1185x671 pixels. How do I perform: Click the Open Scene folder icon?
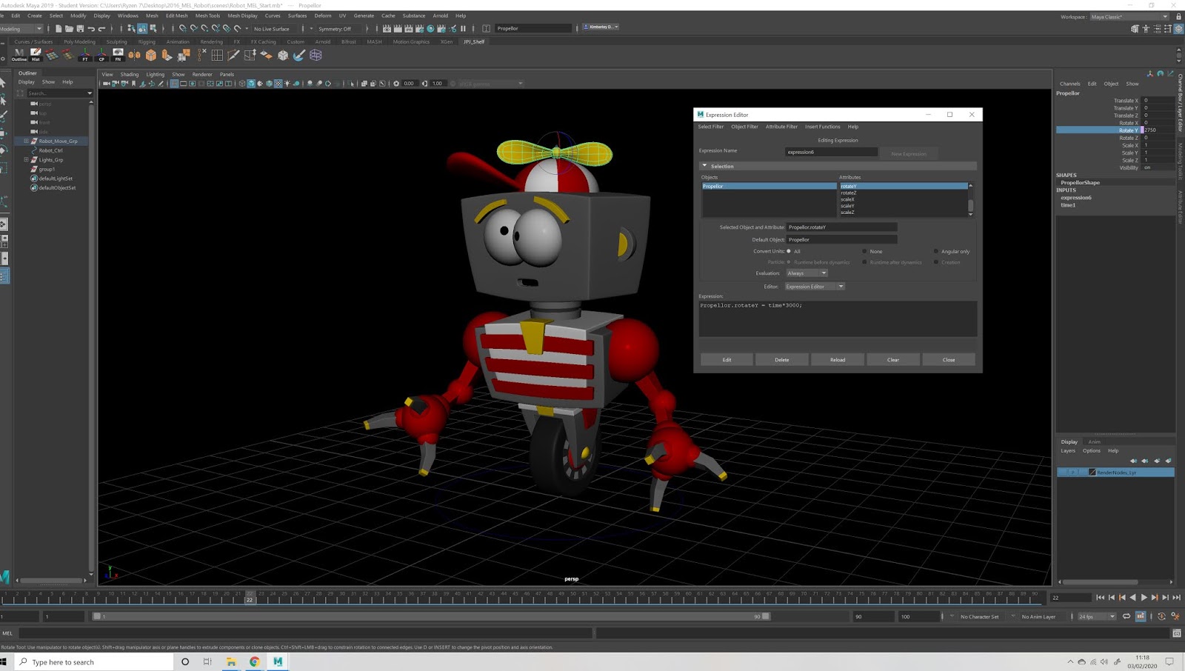click(69, 29)
